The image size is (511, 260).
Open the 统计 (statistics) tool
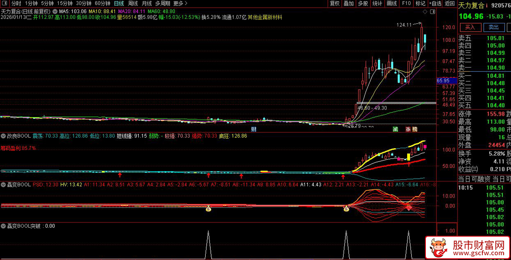[377, 3]
